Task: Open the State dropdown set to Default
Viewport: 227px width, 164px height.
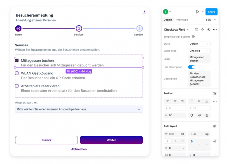Action: point(199,44)
